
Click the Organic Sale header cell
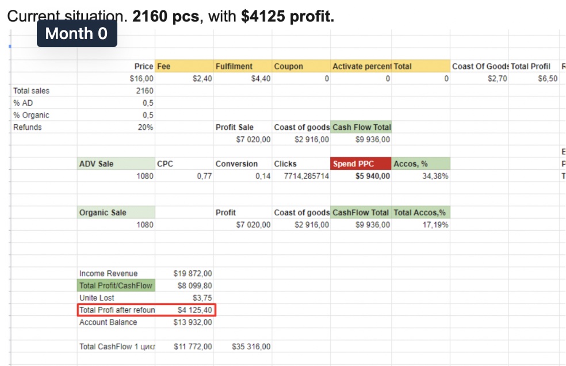pyautogui.click(x=116, y=213)
